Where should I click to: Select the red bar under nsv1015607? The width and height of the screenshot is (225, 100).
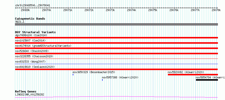pyautogui.click(x=117, y=43)
